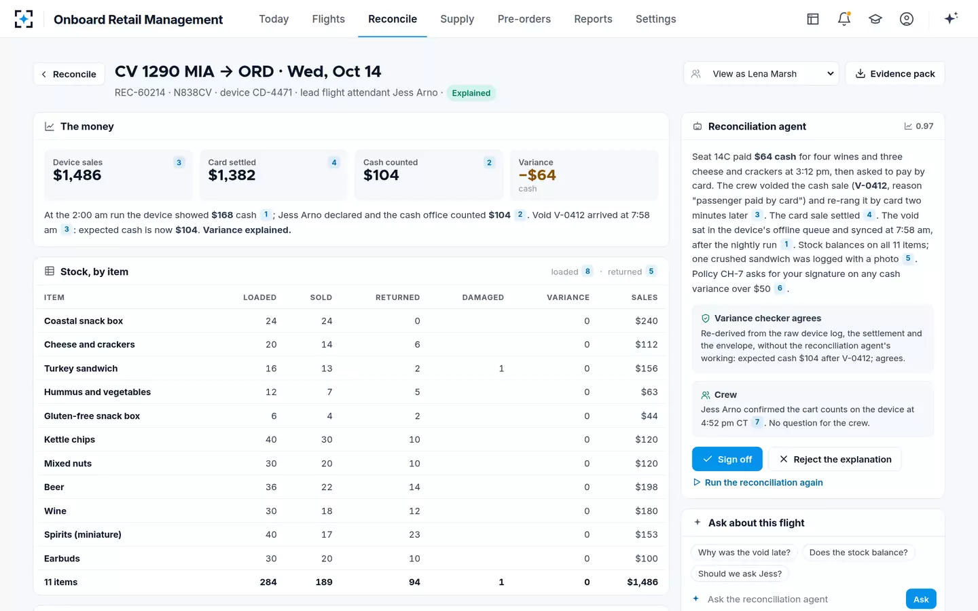Click the Explained status badge
978x611 pixels.
[471, 93]
